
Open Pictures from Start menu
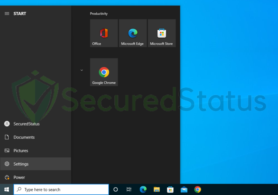[x=35, y=151]
